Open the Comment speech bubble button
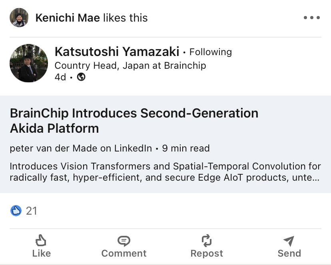Viewport: 331px width, 265px height. 124,246
